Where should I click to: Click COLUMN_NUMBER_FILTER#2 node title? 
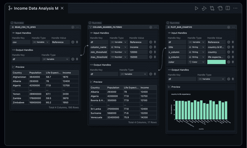[107, 27]
